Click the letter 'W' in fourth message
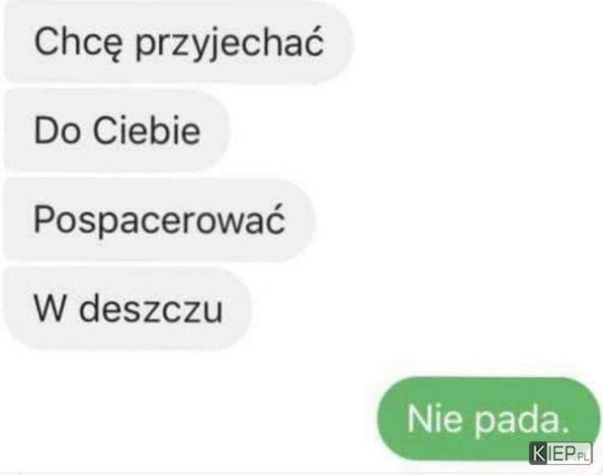603x475 pixels. point(49,309)
